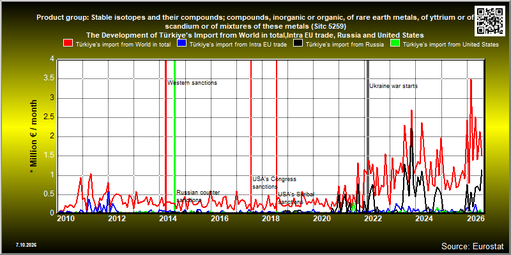Click the 'Ukraine war starts' annotation label
Viewport: 511px width, 255px height.
coord(393,86)
